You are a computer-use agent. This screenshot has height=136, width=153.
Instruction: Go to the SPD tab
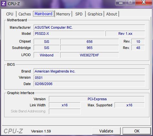point(79,14)
